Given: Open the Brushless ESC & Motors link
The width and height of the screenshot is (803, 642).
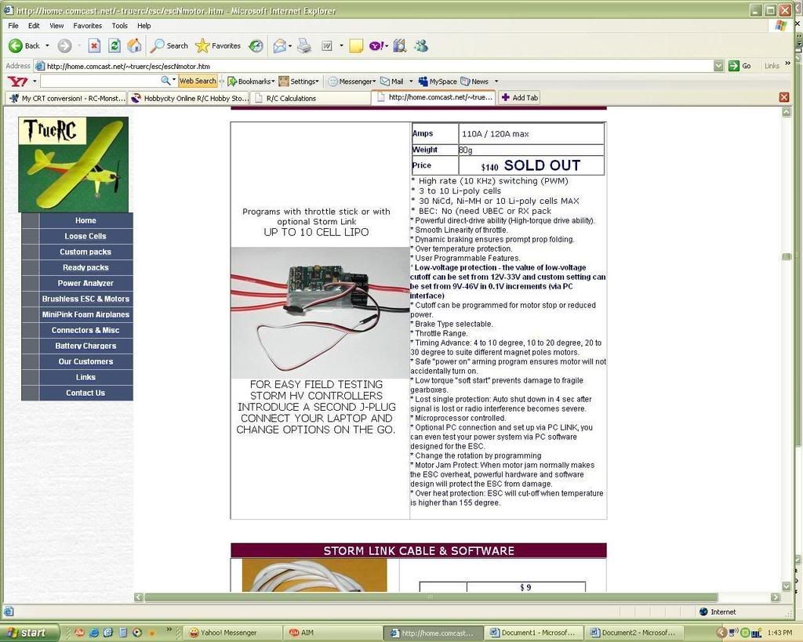Looking at the screenshot, I should point(85,299).
